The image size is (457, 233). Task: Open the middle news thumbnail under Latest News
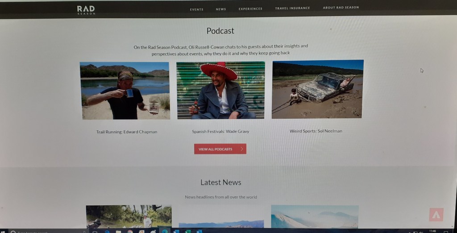[x=221, y=223]
